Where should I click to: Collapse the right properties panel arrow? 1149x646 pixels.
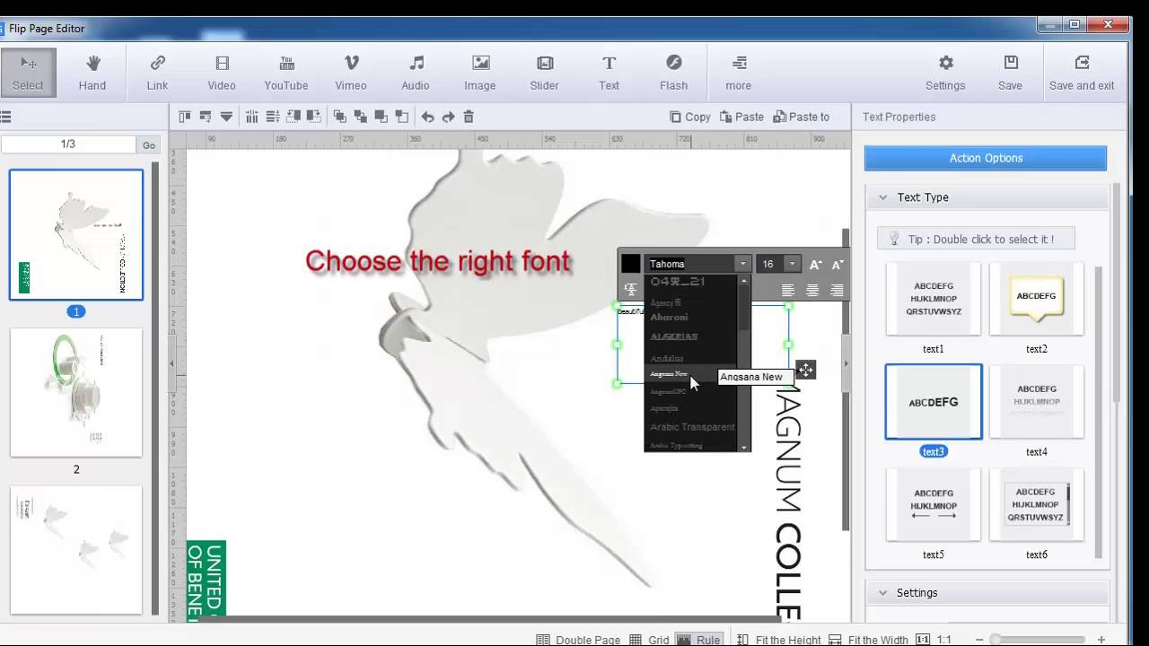[x=846, y=363]
